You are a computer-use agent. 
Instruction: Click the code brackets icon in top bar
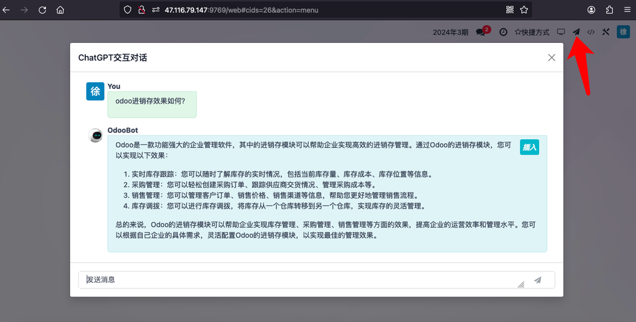[x=591, y=32]
